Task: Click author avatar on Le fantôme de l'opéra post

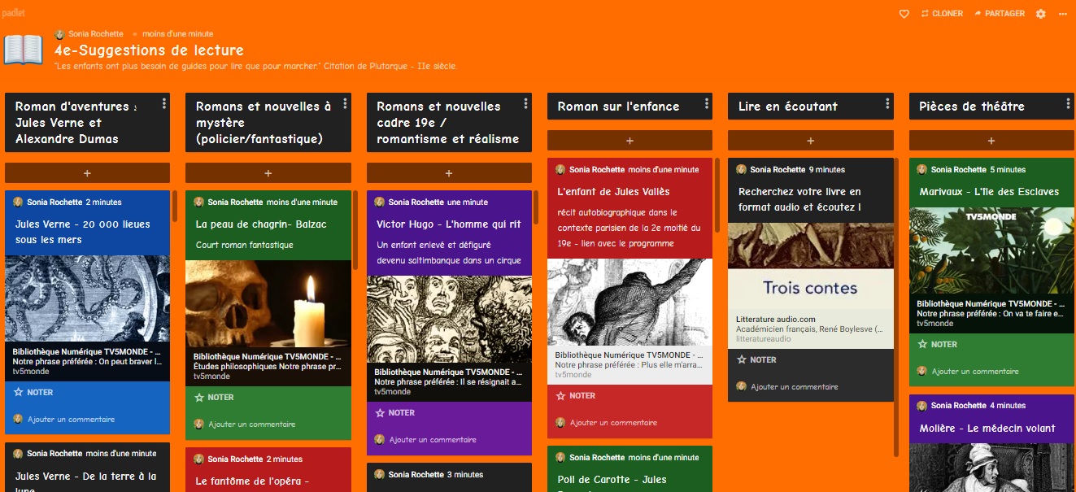Action: pos(198,459)
